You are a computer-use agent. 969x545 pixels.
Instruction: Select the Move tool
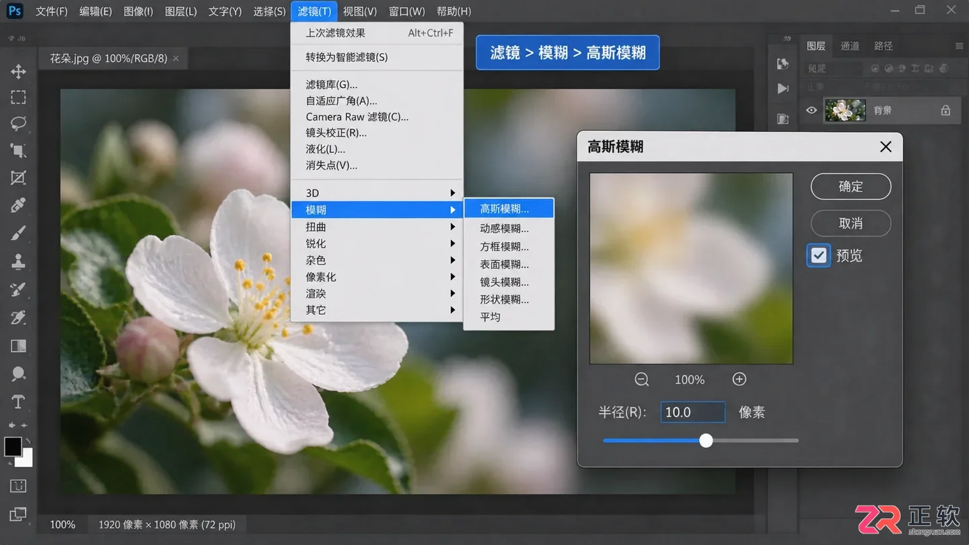click(x=18, y=71)
